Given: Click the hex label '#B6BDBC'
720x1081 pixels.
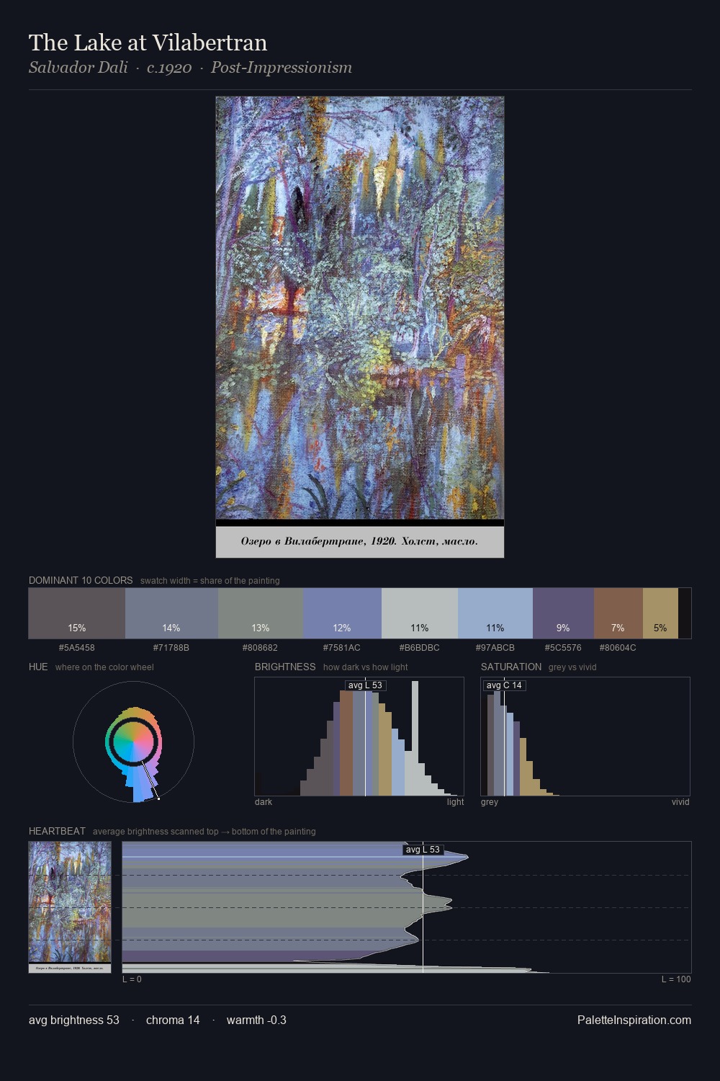Looking at the screenshot, I should [x=420, y=647].
